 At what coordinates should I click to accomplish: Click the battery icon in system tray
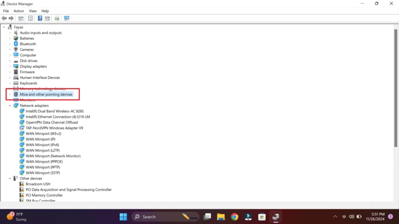(359, 217)
